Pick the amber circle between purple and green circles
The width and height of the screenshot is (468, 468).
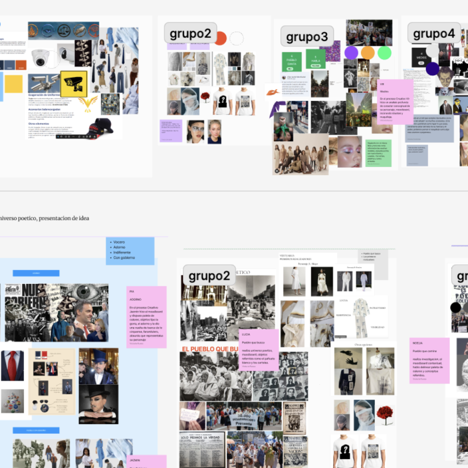[x=368, y=53]
